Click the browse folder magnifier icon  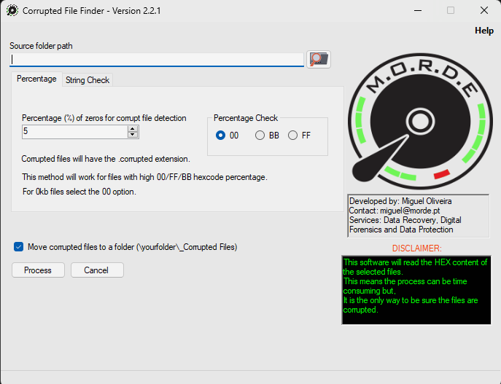tap(319, 59)
